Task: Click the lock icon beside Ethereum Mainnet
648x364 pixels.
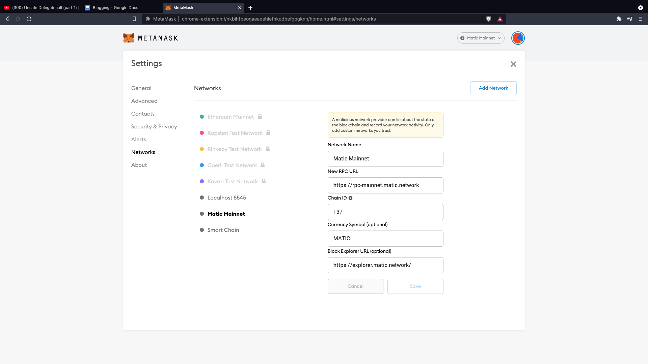Action: click(x=260, y=117)
